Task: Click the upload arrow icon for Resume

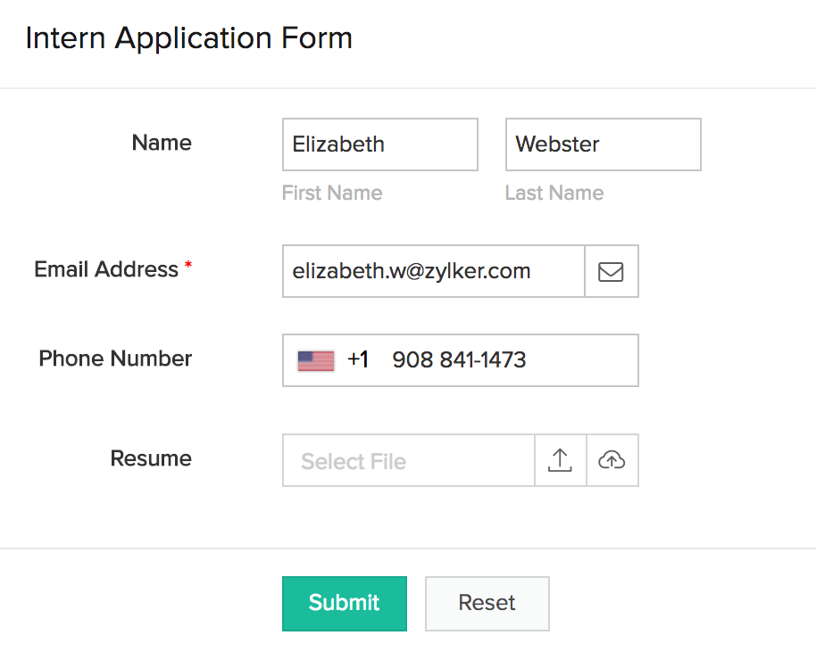Action: tap(560, 460)
